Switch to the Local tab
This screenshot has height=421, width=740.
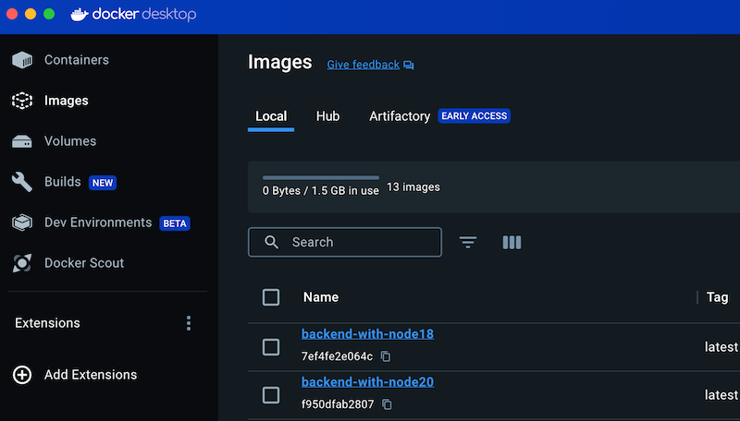tap(271, 116)
